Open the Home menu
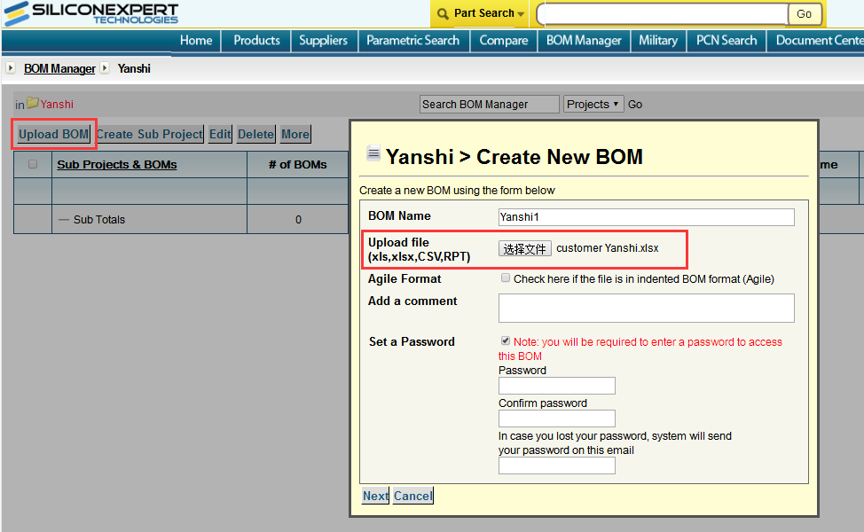The width and height of the screenshot is (864, 532). pyautogui.click(x=196, y=40)
